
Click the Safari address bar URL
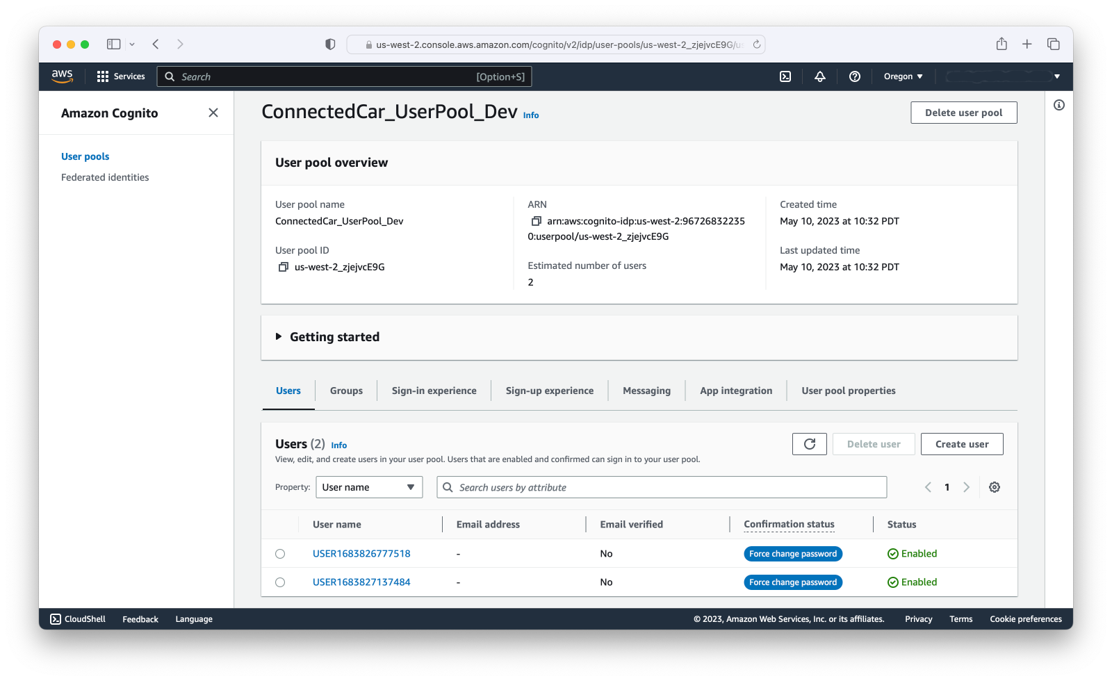(x=556, y=44)
